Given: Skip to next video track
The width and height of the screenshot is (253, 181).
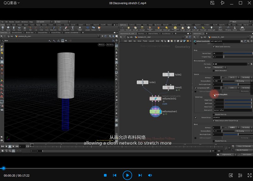Looking at the screenshot, I should click(x=140, y=175).
